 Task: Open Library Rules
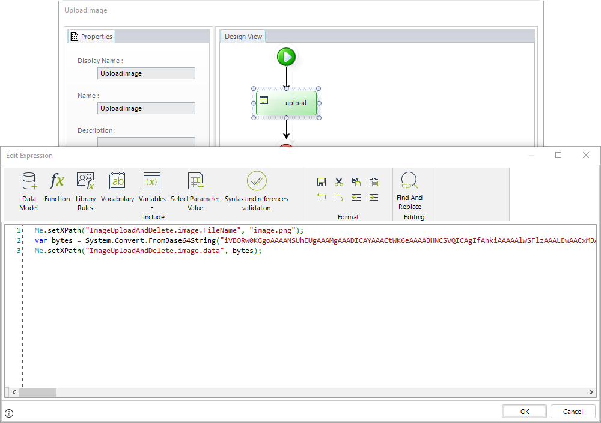(85, 191)
